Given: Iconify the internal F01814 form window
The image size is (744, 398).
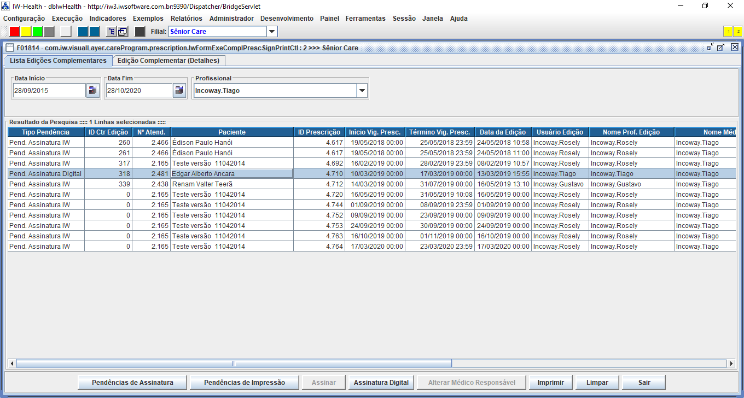Looking at the screenshot, I should [x=710, y=48].
